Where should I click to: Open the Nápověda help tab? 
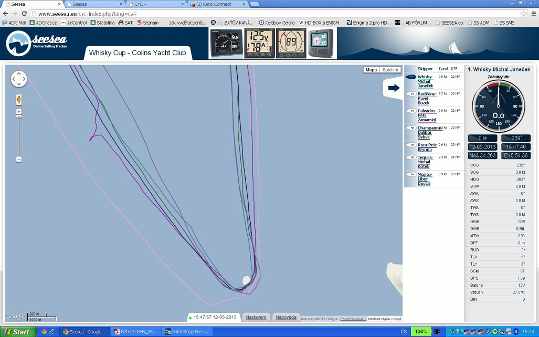(287, 317)
